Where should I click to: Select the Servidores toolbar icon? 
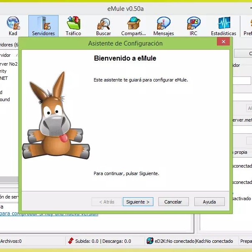pos(43,26)
